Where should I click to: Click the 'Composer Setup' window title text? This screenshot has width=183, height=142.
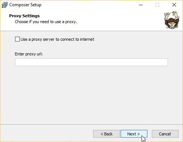[x=25, y=5]
